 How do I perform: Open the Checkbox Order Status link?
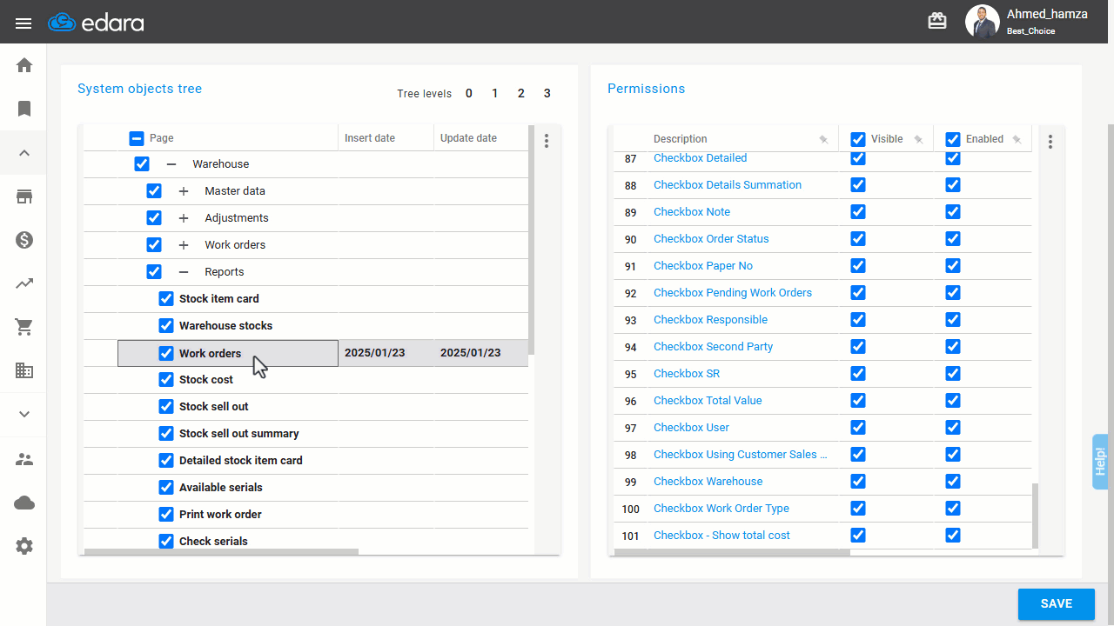(x=711, y=239)
